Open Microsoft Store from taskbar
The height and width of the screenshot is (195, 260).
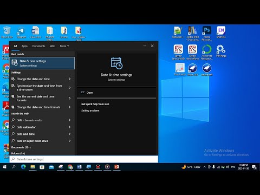tap(42, 167)
